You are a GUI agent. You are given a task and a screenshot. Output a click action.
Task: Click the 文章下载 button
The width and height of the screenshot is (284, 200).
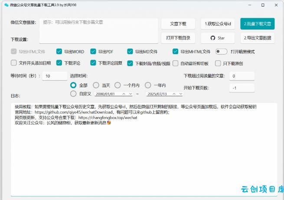[178, 24]
